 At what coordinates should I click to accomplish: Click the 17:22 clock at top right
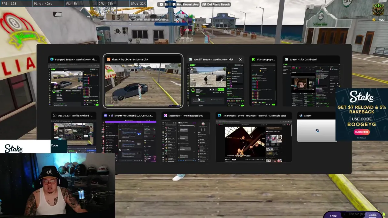[x=380, y=20]
